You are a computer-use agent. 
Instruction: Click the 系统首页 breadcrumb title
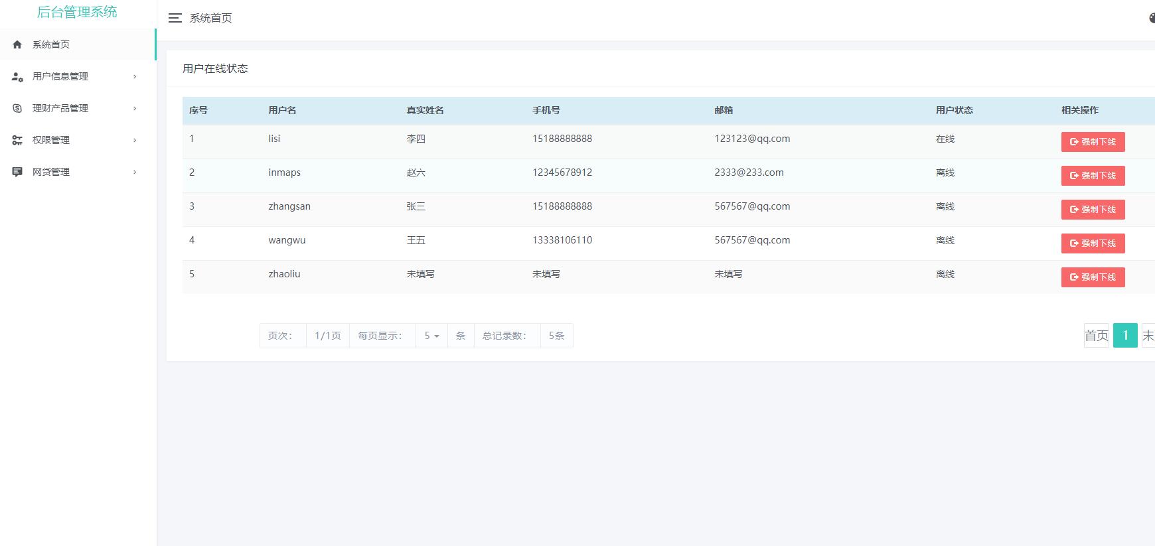click(x=211, y=18)
